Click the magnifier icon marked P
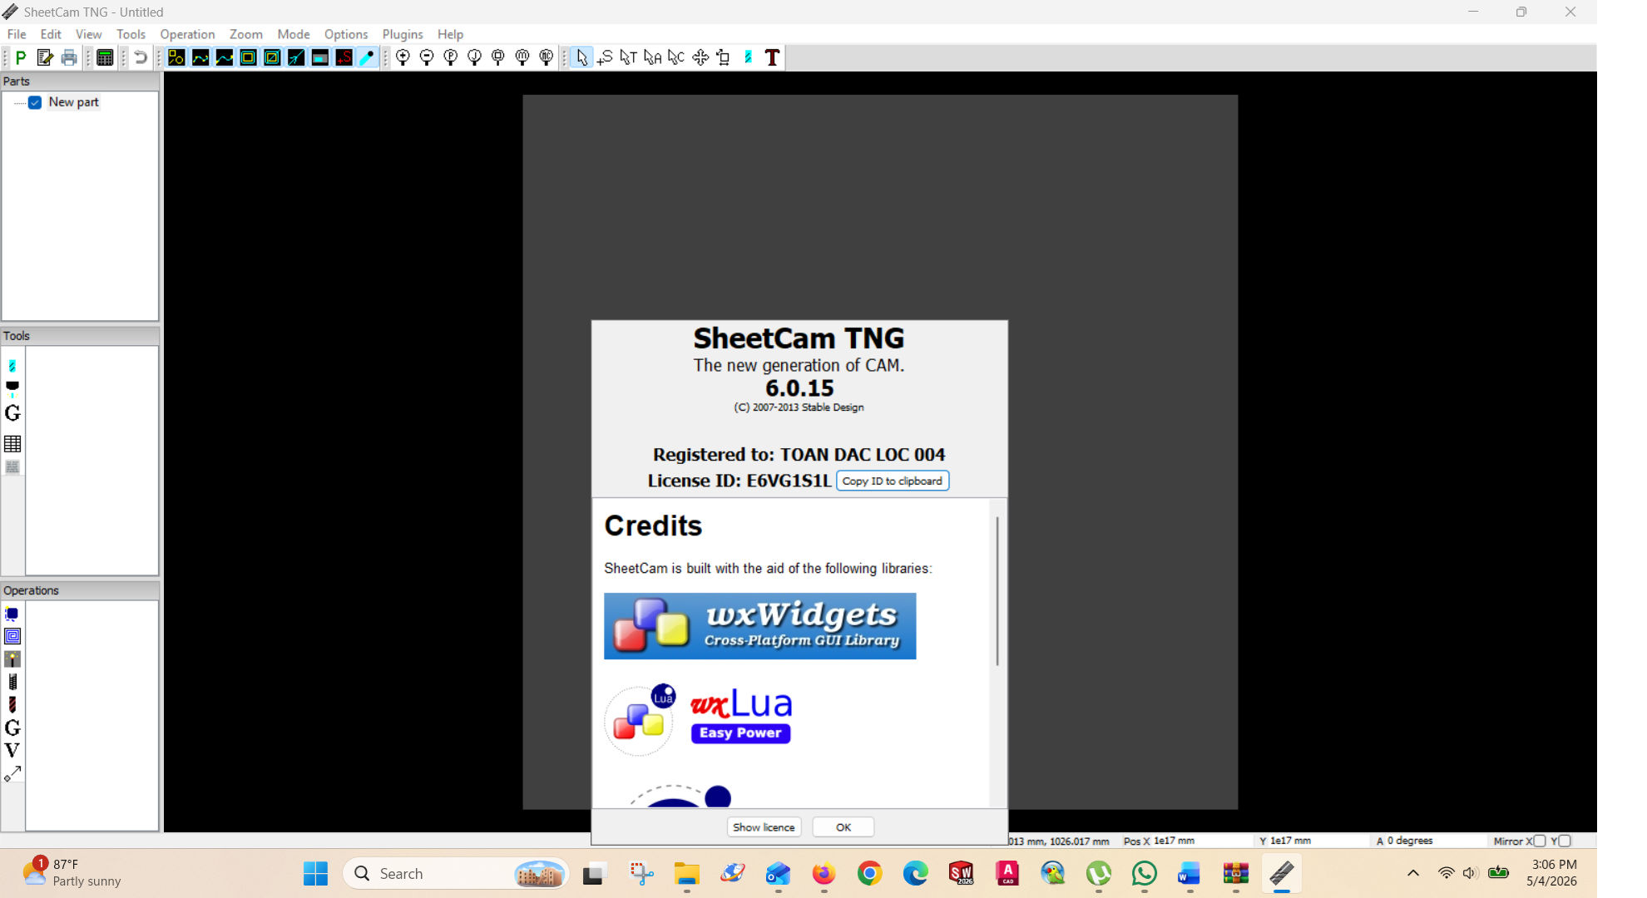This screenshot has width=1647, height=898. coord(451,57)
